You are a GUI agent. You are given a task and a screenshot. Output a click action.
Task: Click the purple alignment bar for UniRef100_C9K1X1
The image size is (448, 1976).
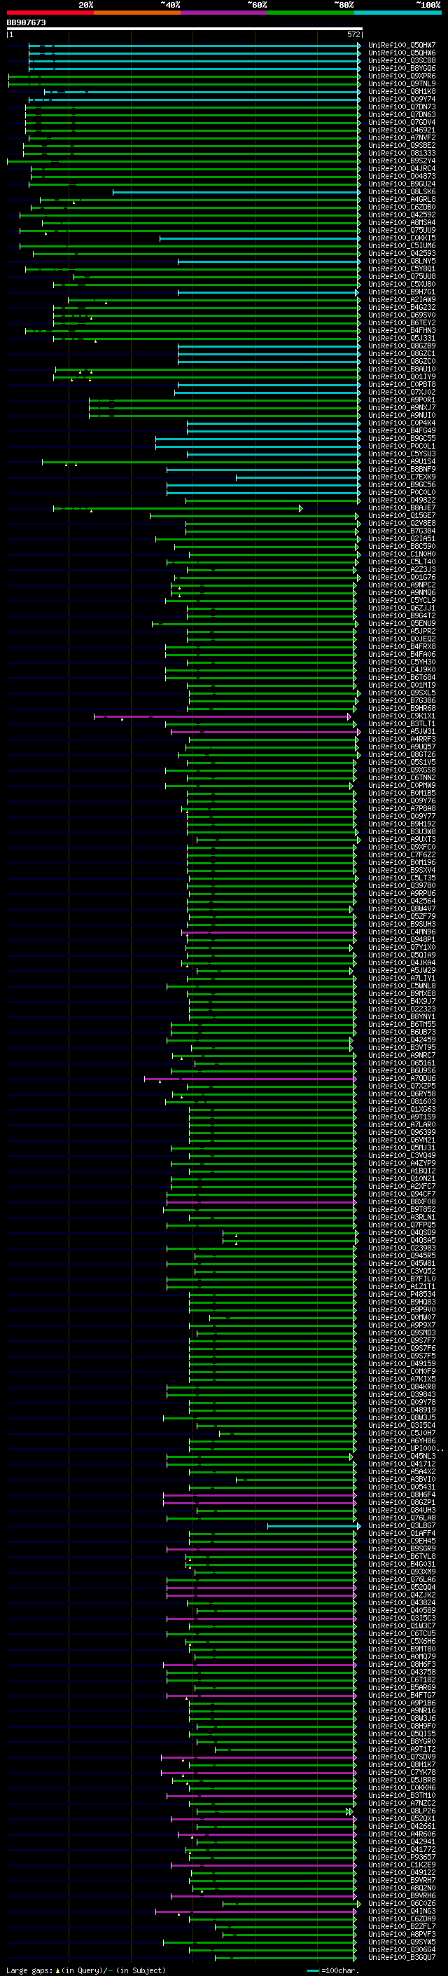[x=222, y=716]
